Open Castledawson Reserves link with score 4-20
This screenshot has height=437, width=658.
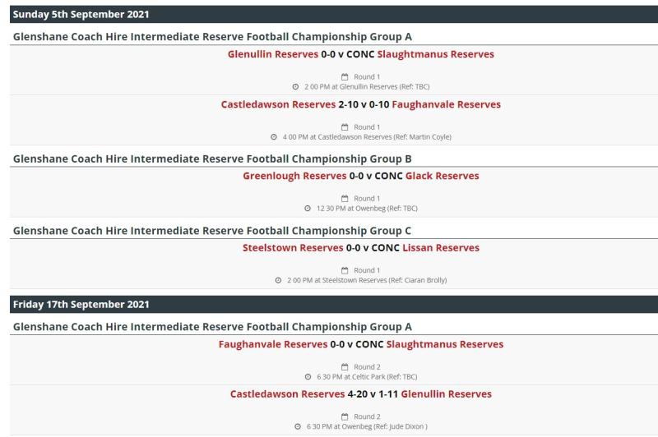tap(287, 393)
